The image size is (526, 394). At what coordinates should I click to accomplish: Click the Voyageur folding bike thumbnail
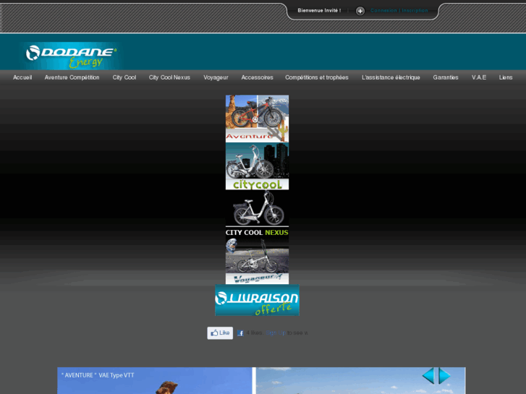(x=257, y=261)
